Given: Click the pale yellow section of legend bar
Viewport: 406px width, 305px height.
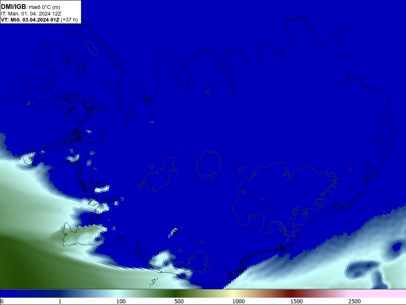Looking at the screenshot, I should coord(233,294).
